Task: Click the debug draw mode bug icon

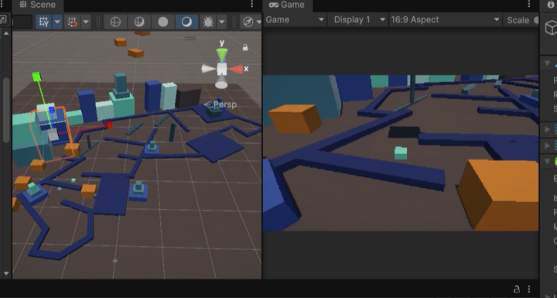Action: coord(208,22)
